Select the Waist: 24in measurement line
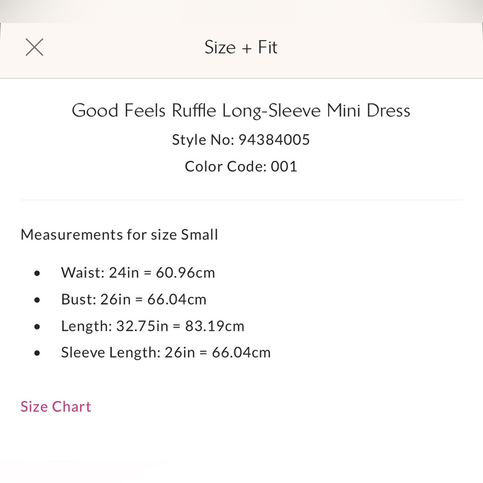 pos(138,272)
